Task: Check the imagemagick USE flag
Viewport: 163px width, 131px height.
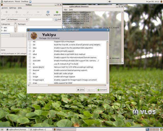Action: (x=30, y=80)
